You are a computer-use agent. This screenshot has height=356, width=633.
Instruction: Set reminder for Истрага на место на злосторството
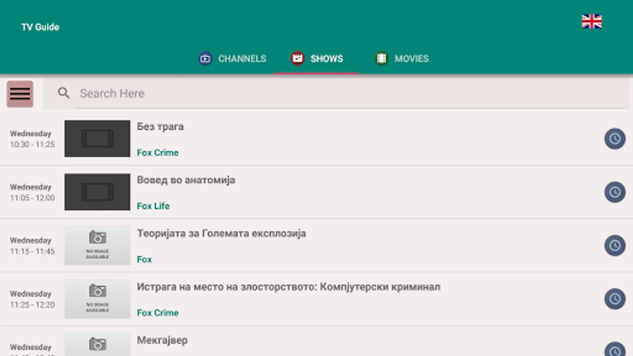tap(615, 299)
